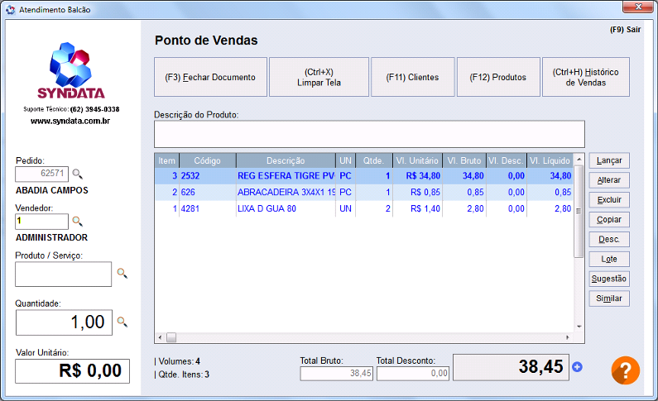
Task: Sort by Descrição column header
Action: coord(286,160)
